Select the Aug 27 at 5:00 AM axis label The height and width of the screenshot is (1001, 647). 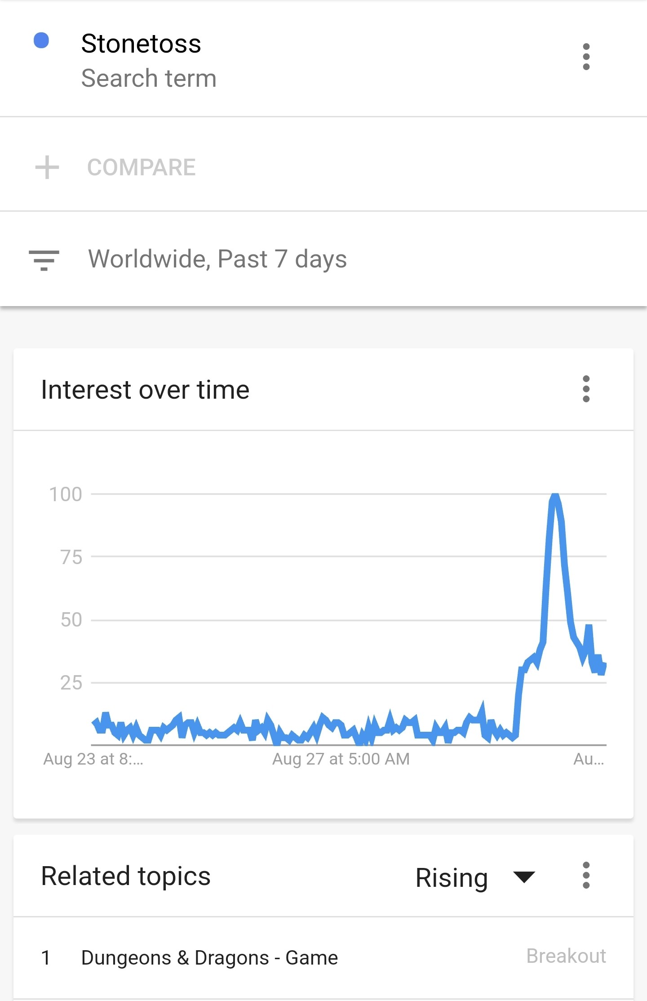click(x=341, y=759)
